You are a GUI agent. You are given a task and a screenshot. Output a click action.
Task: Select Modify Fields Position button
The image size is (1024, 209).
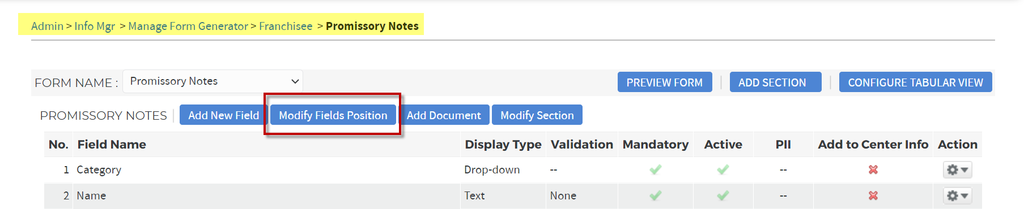[x=333, y=115]
